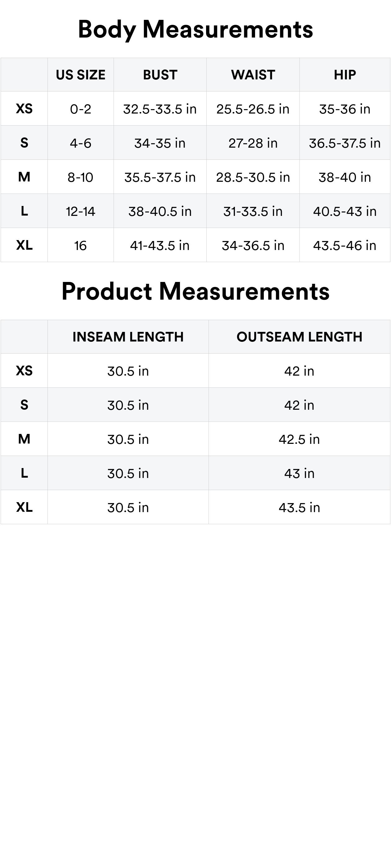Click the XL row label in Product Measurements

click(24, 507)
